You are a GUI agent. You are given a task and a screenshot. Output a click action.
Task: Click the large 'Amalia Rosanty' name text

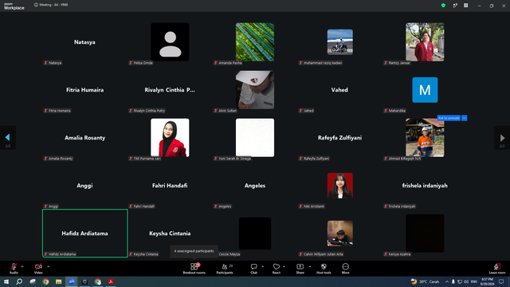coord(85,138)
